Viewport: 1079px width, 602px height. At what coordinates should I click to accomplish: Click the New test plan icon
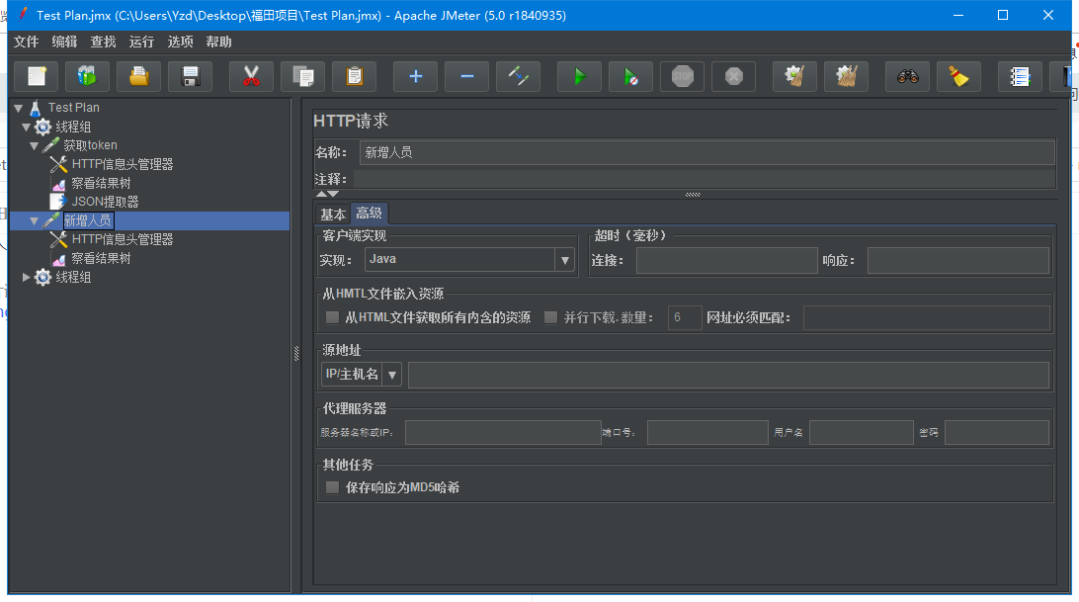click(x=37, y=76)
